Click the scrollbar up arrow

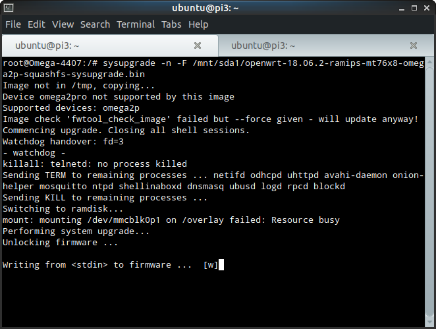(429, 61)
